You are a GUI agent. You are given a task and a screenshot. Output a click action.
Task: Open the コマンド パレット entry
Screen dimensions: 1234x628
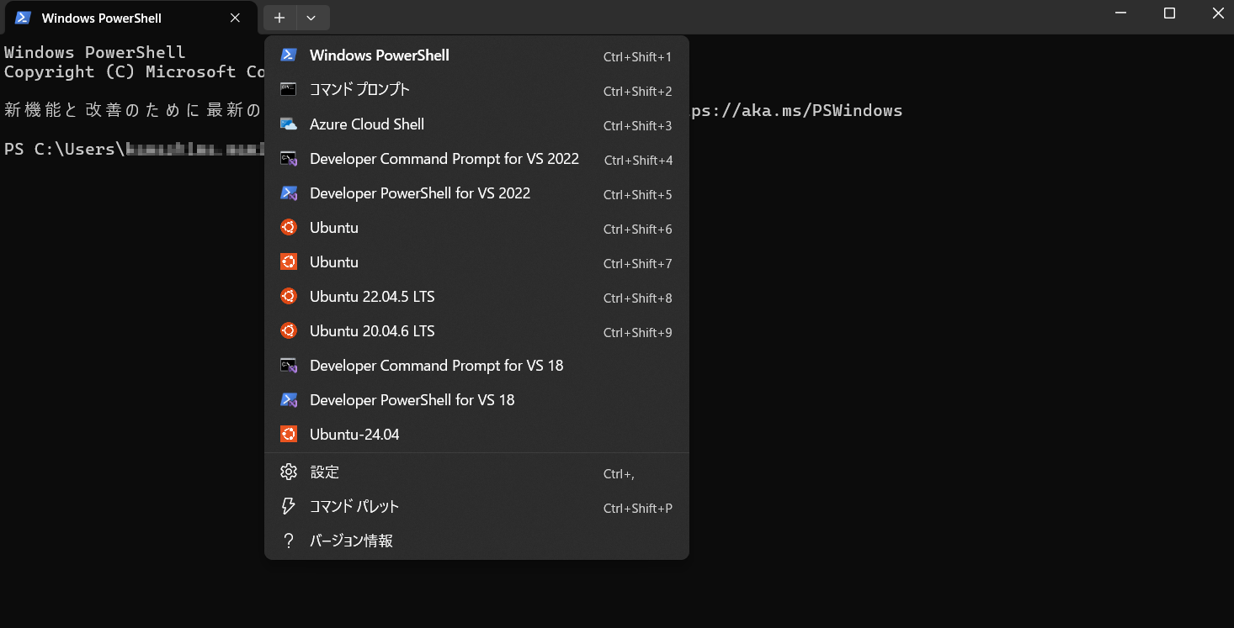point(354,507)
